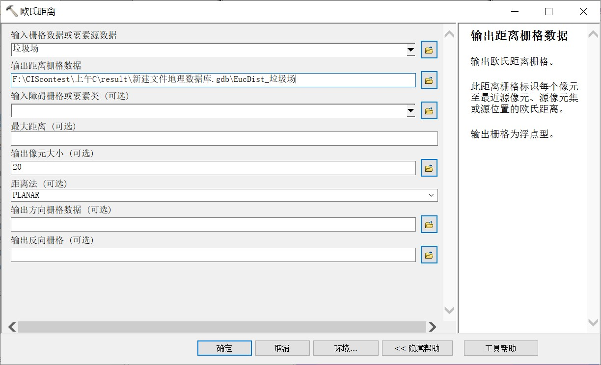Browse for input barrier raster or feature class

coord(428,110)
